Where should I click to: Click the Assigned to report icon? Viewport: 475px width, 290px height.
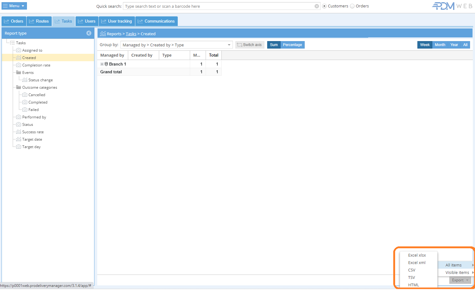[x=19, y=50]
